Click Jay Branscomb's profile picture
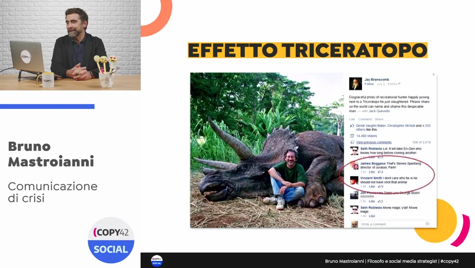This screenshot has height=268, width=475. tap(355, 84)
